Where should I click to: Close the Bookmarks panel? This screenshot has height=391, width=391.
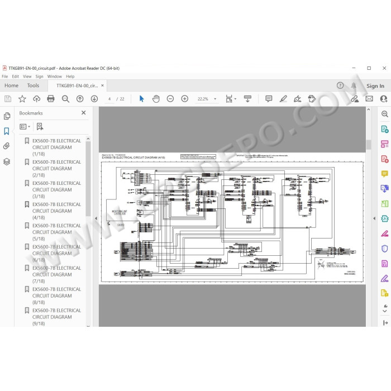pos(84,113)
